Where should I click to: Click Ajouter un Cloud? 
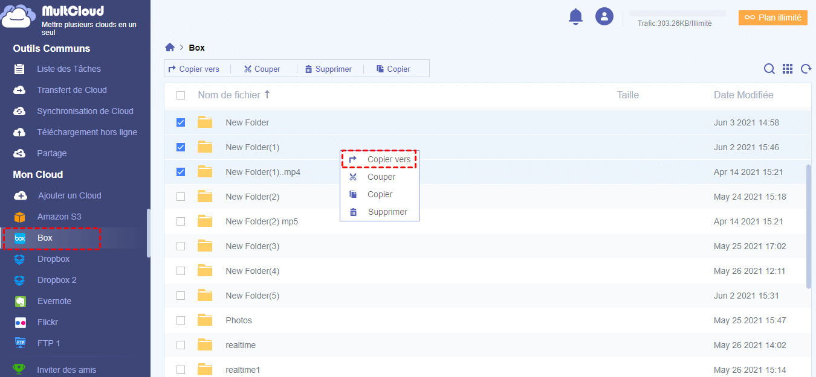coord(70,195)
